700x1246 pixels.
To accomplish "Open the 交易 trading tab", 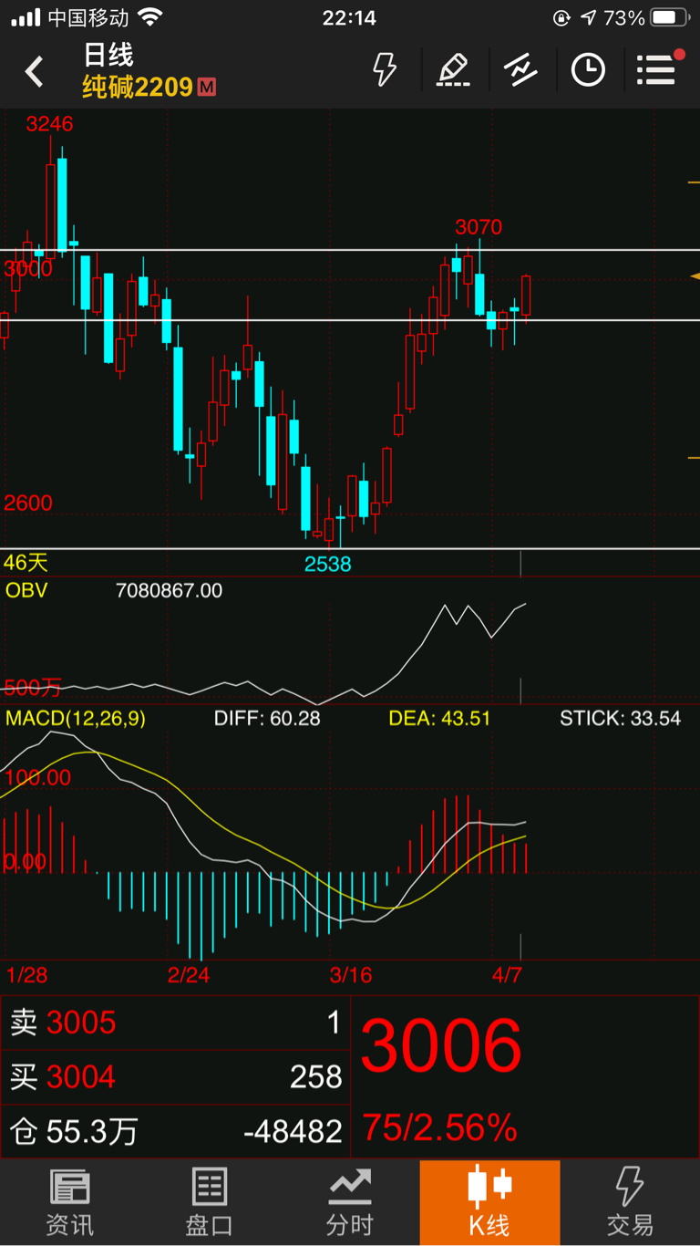I will click(x=630, y=1202).
